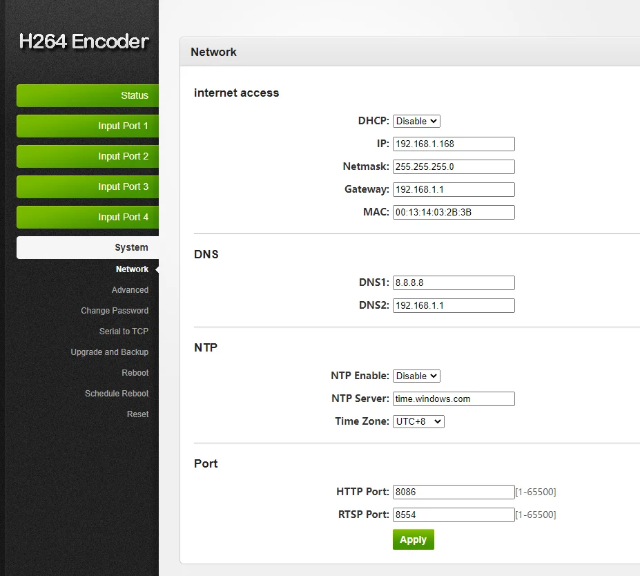
Task: Click the IP address field
Action: coord(454,144)
